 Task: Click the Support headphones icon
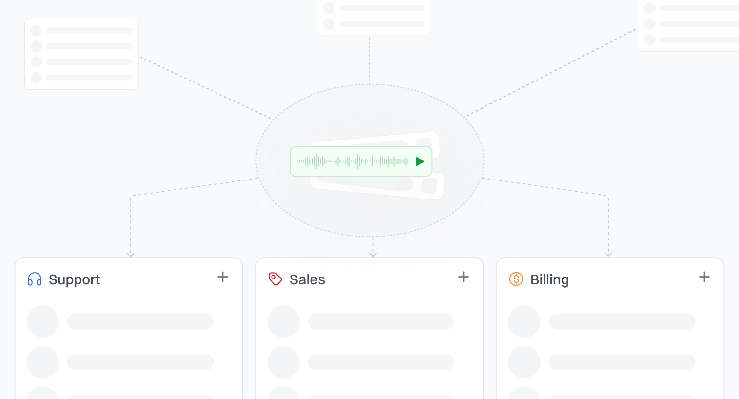pos(35,279)
